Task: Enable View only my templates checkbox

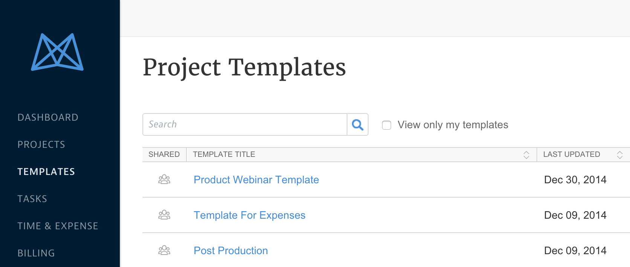Action: pos(387,125)
